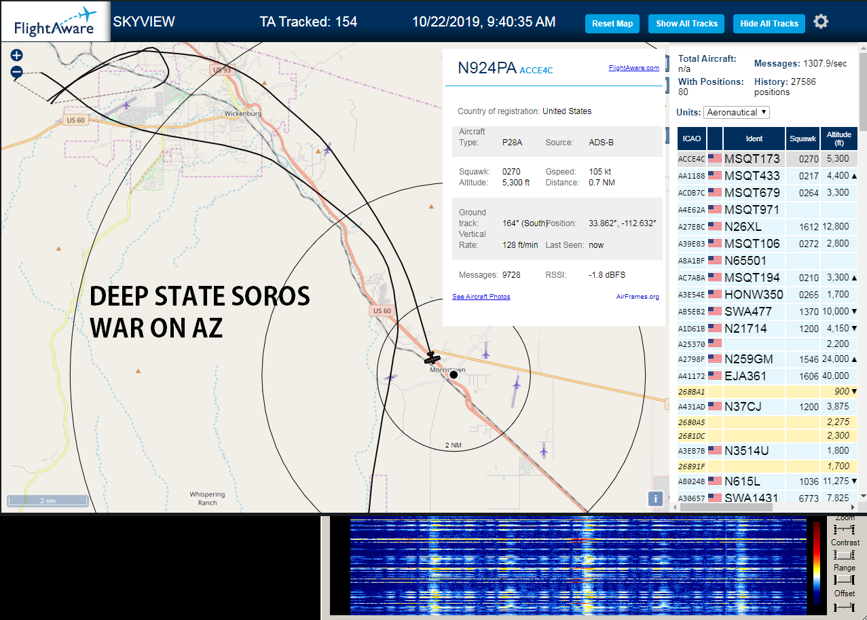Sort table by Altitude (ft) column header

[x=839, y=139]
